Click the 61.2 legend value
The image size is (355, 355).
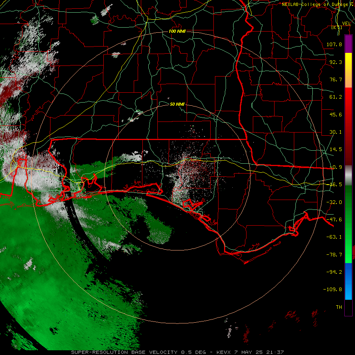[336, 97]
